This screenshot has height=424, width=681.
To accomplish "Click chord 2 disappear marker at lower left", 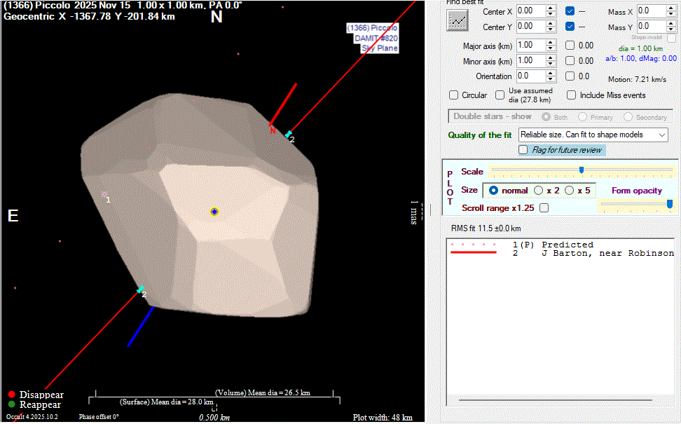I will [x=140, y=289].
